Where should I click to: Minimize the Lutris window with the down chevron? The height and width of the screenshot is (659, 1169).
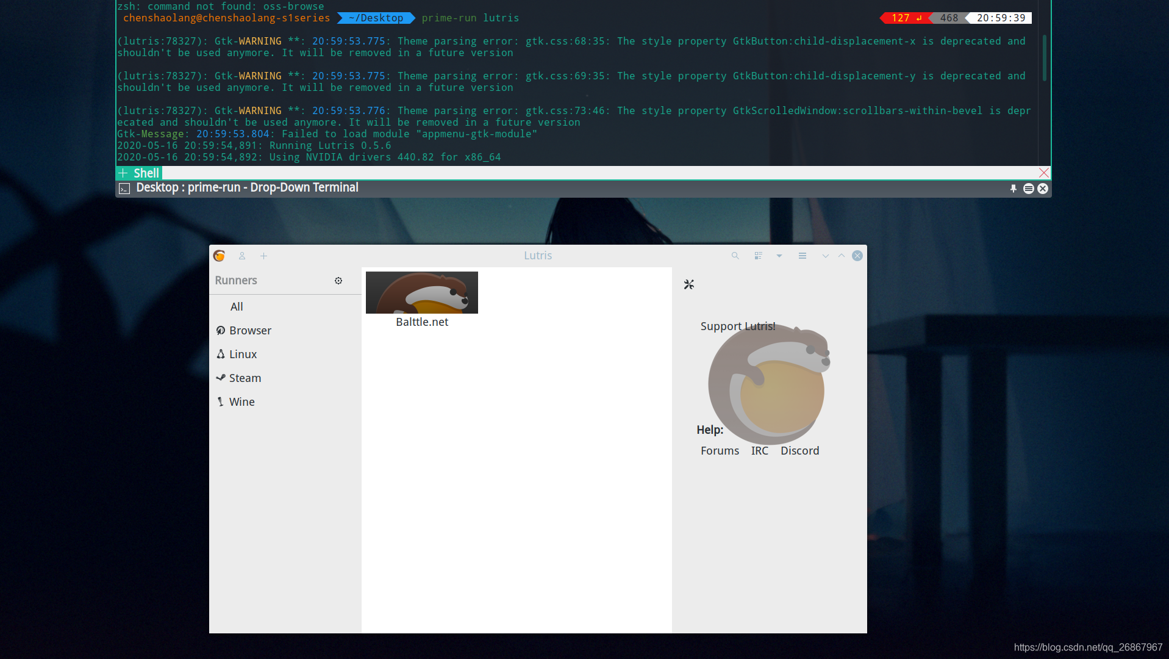point(826,256)
